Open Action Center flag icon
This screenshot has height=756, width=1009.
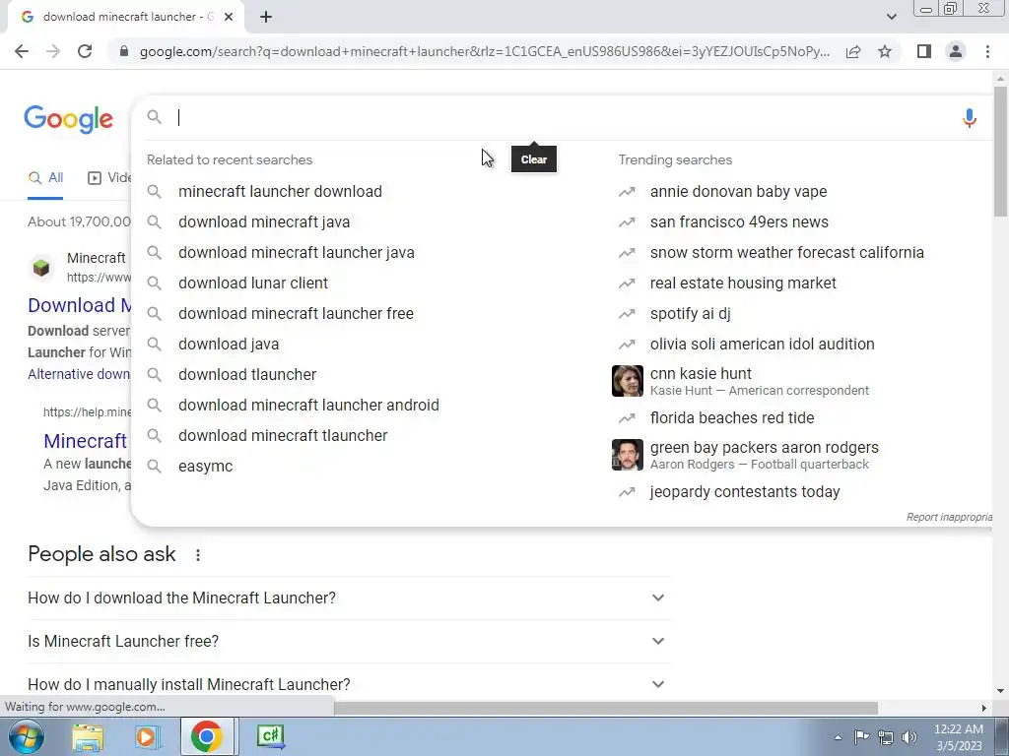(861, 737)
